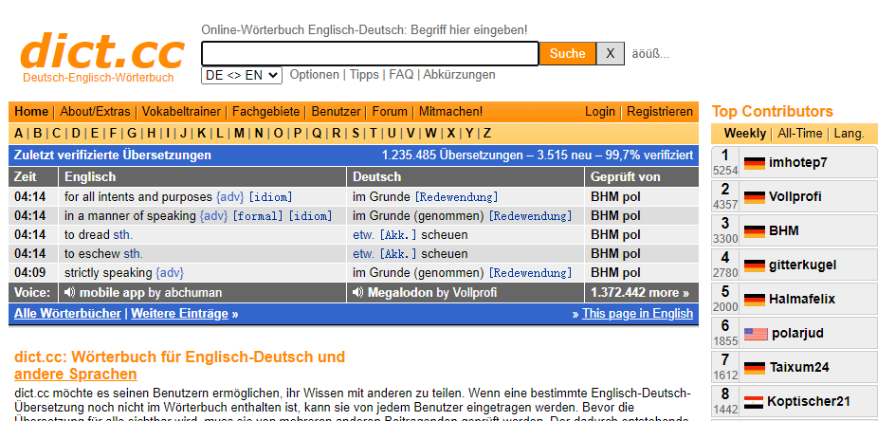Switch to the Lang. contributors tab
The width and height of the screenshot is (895, 421).
[x=849, y=133]
